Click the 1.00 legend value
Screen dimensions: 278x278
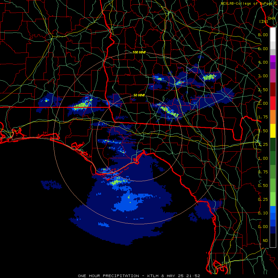(x=263, y=158)
